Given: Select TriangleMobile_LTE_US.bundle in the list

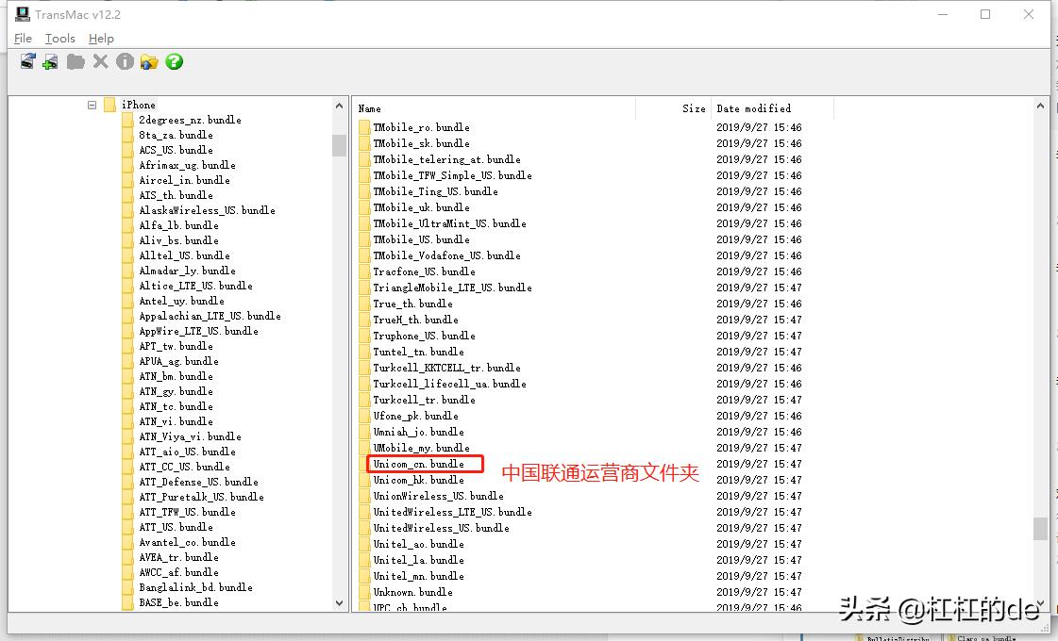Looking at the screenshot, I should click(452, 288).
